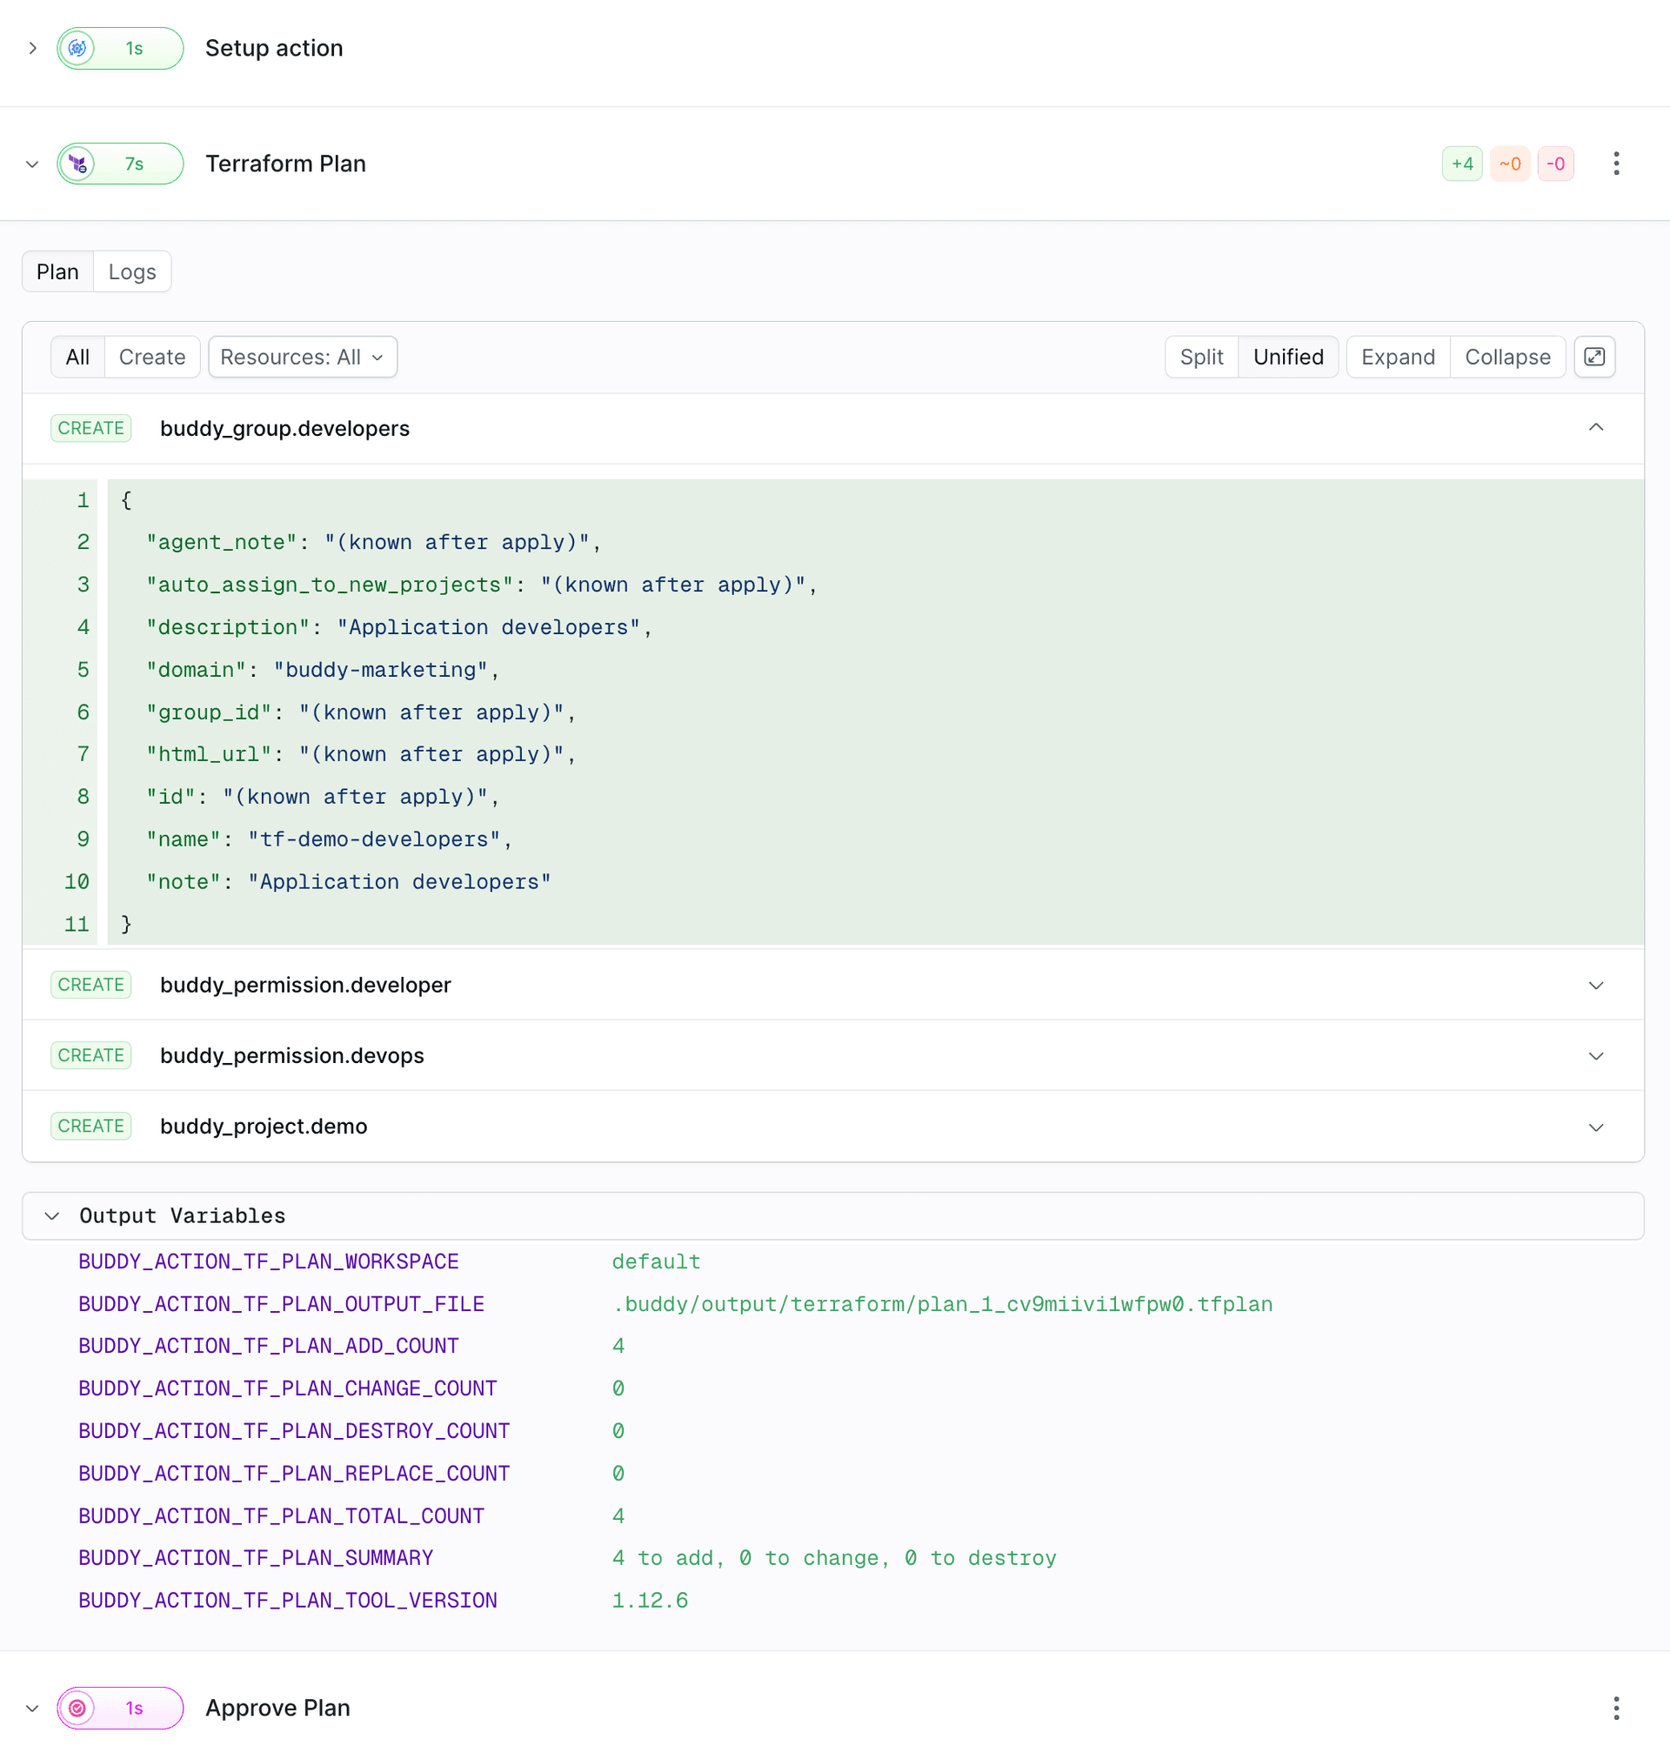This screenshot has height=1759, width=1670.
Task: Collapse the Approve Plan row chevron
Action: tap(32, 1708)
